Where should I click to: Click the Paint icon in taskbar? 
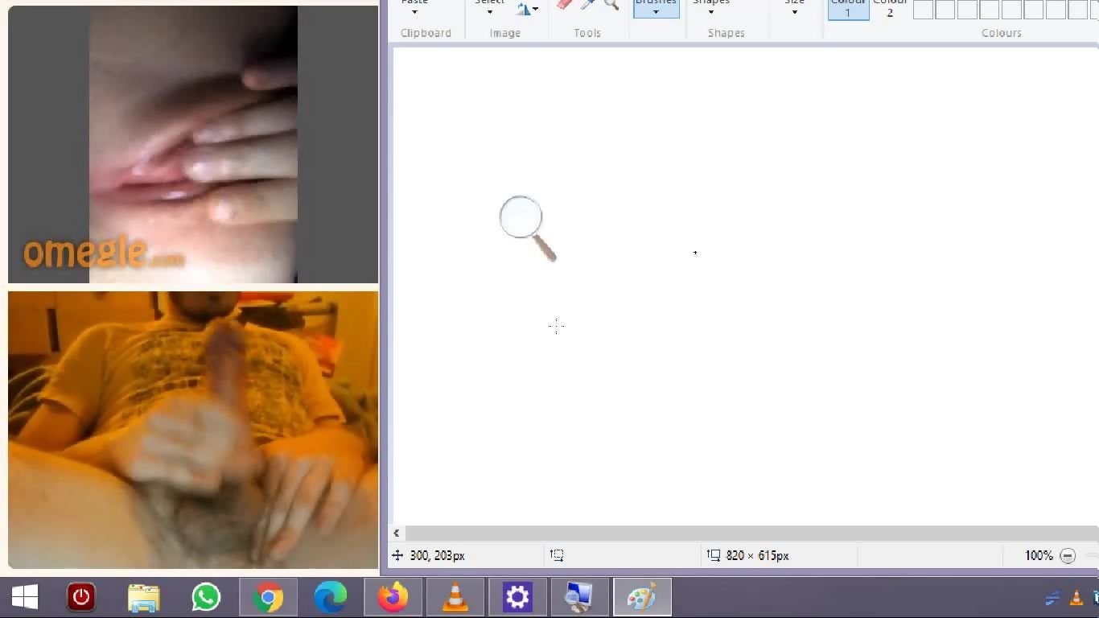pyautogui.click(x=642, y=598)
